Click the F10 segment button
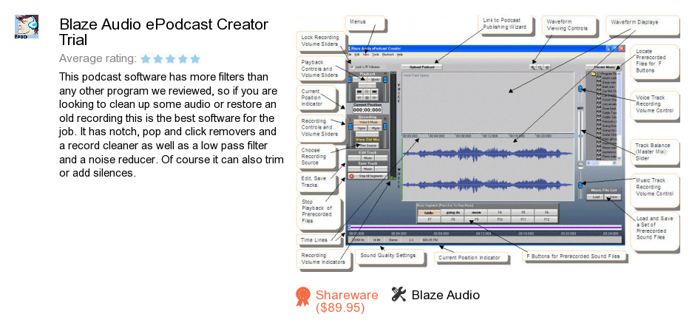The width and height of the screenshot is (695, 334). click(x=500, y=219)
